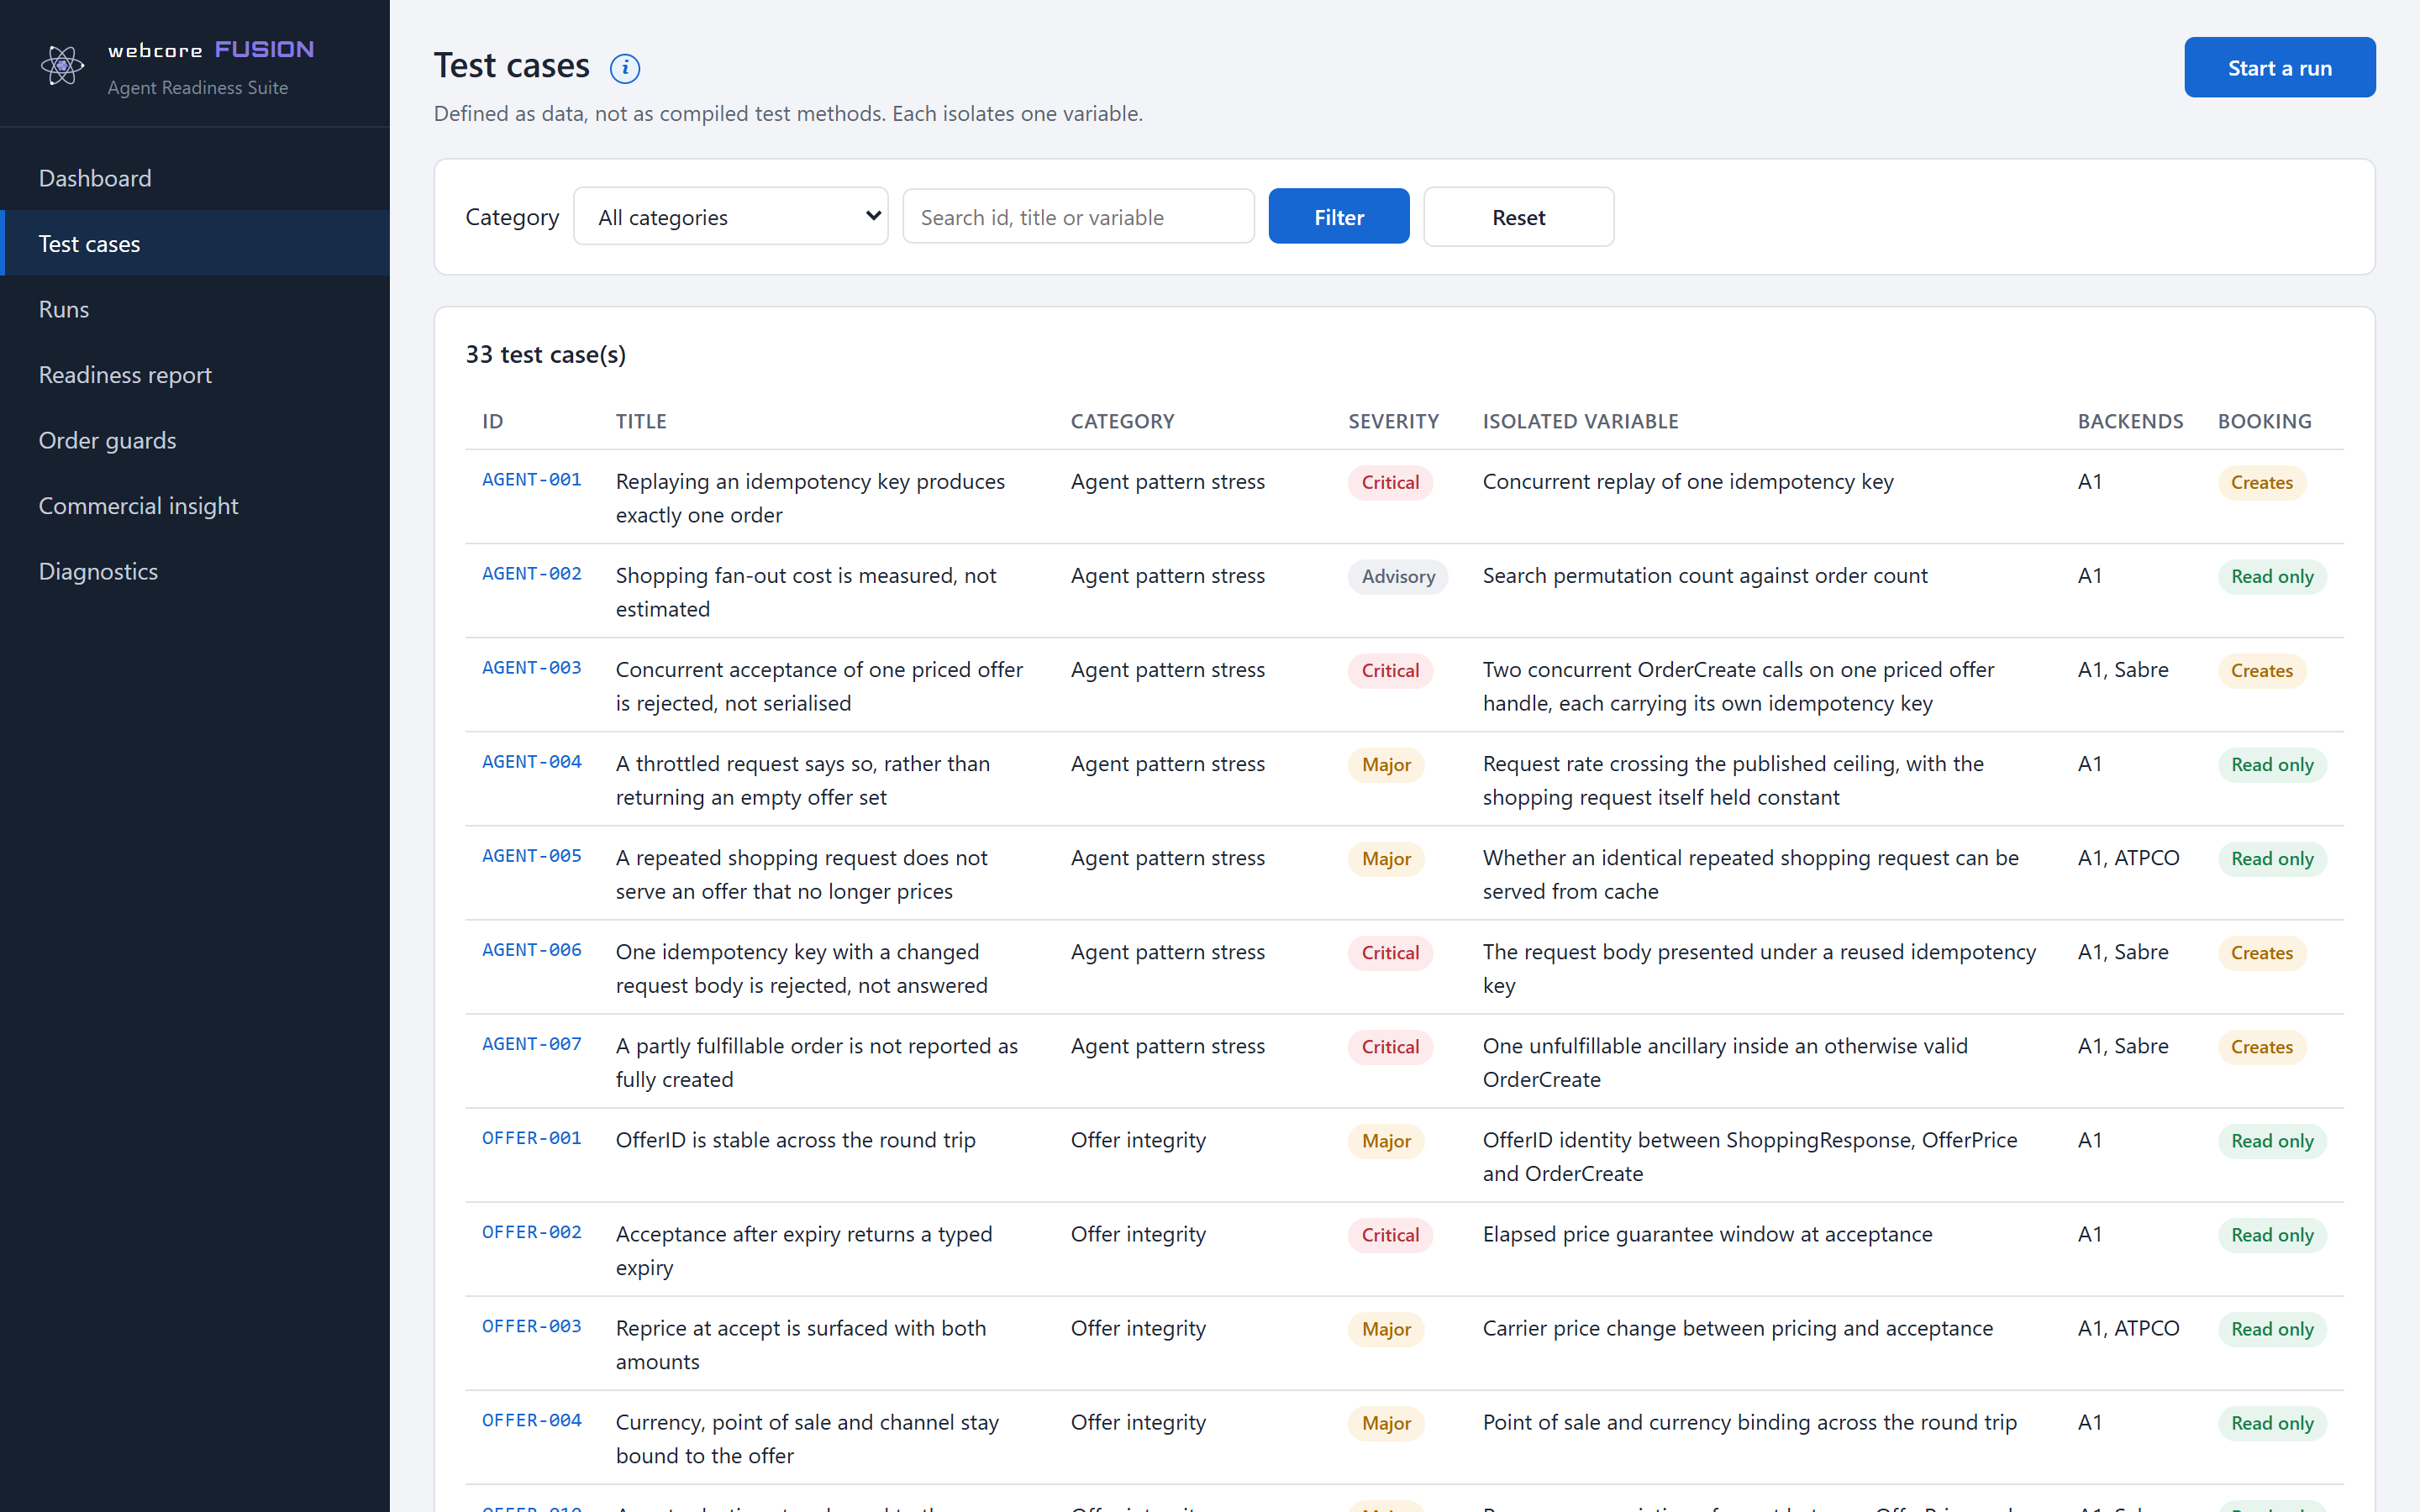
Task: Click '33 test case(s)' count text
Action: click(545, 354)
